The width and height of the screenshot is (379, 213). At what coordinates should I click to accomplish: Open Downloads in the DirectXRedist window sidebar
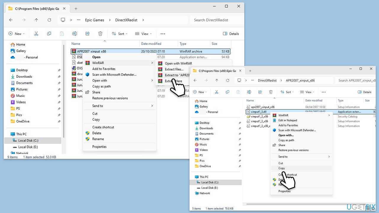pyautogui.click(x=24, y=77)
